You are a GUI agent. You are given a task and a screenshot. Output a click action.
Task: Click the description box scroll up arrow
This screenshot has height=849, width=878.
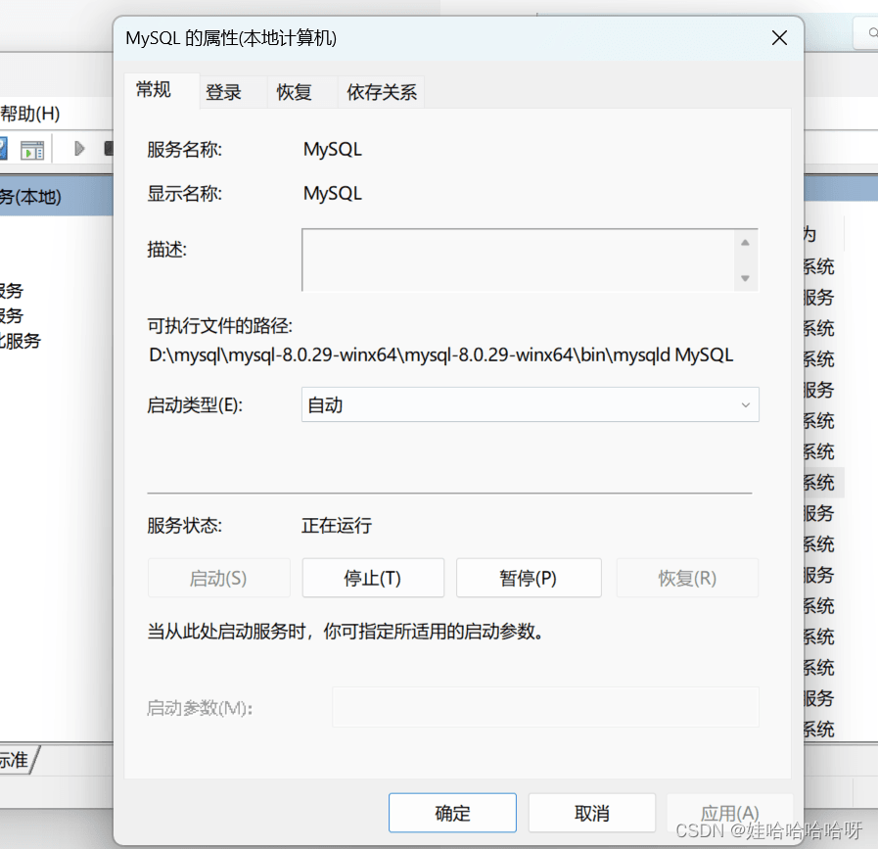(x=745, y=243)
